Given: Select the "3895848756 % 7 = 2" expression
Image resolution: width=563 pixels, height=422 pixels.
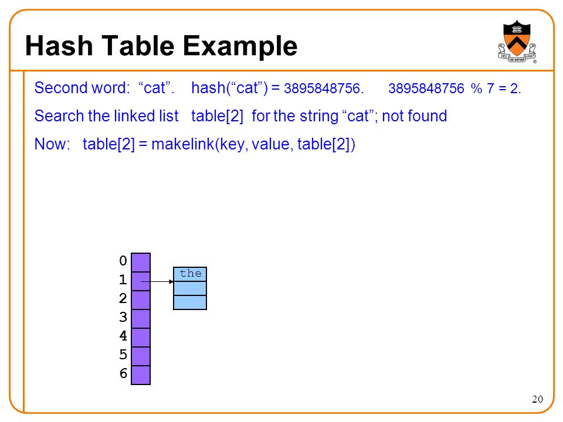Looking at the screenshot, I should click(x=455, y=89).
